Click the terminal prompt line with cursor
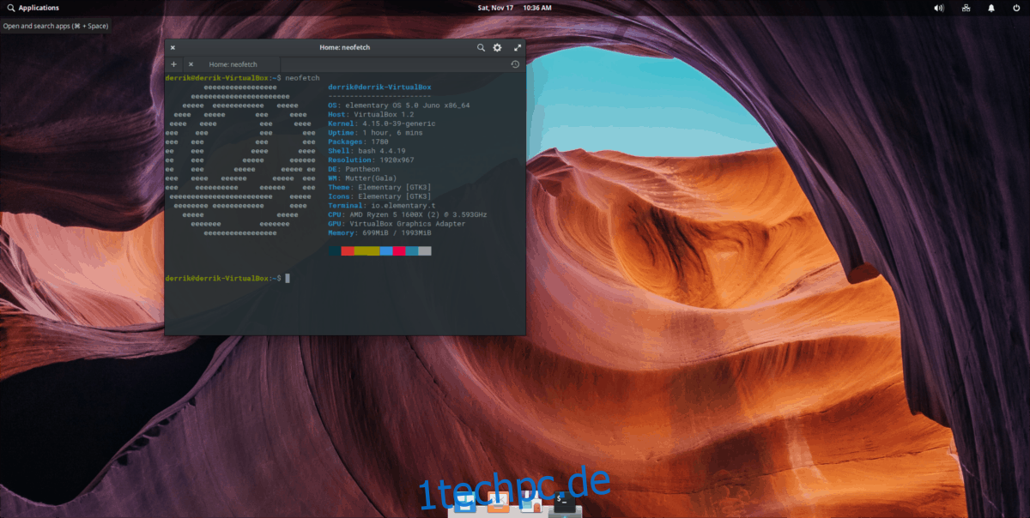1030x518 pixels. (345, 278)
